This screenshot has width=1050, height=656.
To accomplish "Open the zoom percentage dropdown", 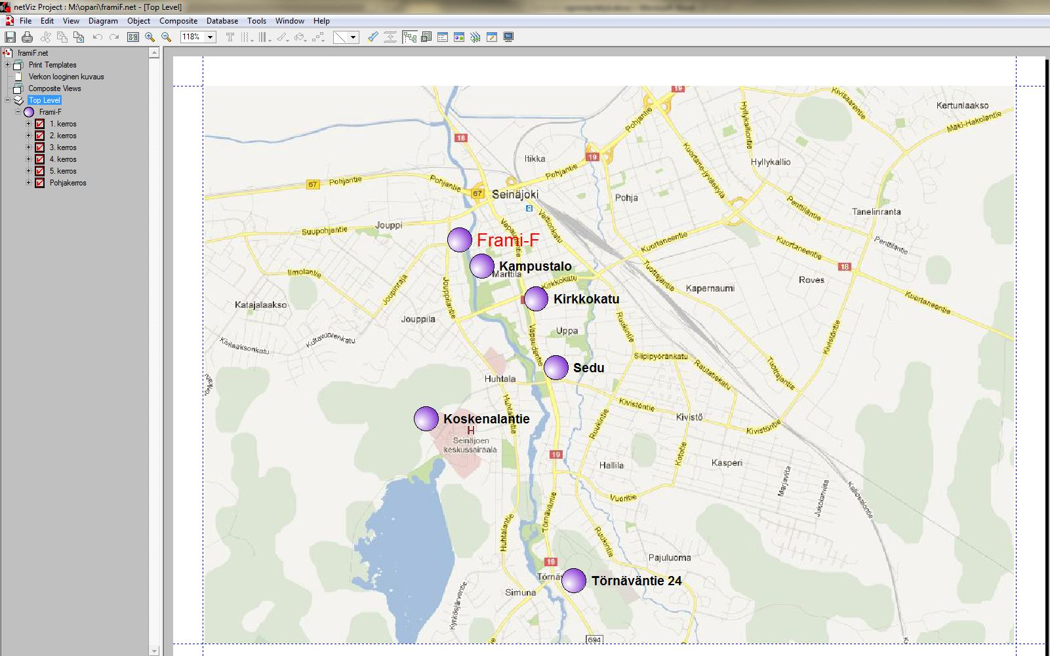I will pos(211,37).
